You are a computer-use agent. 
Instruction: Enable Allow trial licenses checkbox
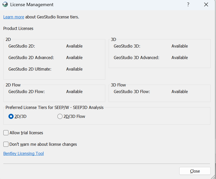(6, 133)
